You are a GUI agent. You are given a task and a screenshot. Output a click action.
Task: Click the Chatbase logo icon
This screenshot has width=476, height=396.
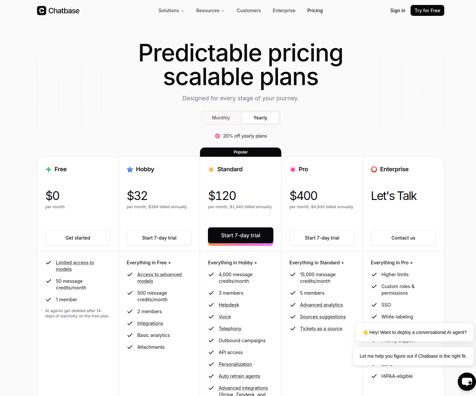click(42, 11)
